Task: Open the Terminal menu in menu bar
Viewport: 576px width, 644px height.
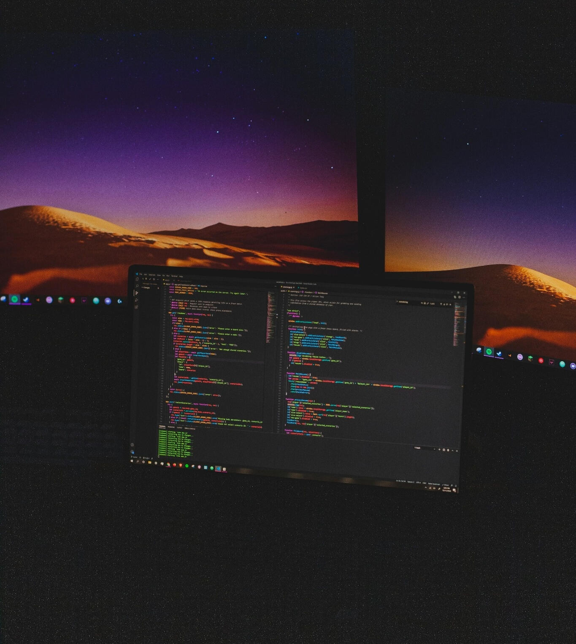Action: (x=174, y=276)
